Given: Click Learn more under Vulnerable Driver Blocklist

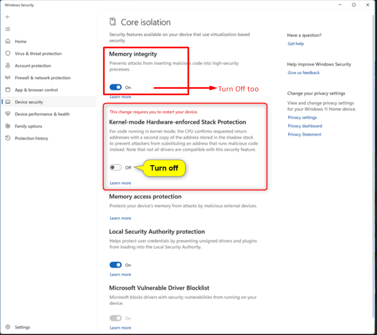Looking at the screenshot, I should [x=120, y=328].
